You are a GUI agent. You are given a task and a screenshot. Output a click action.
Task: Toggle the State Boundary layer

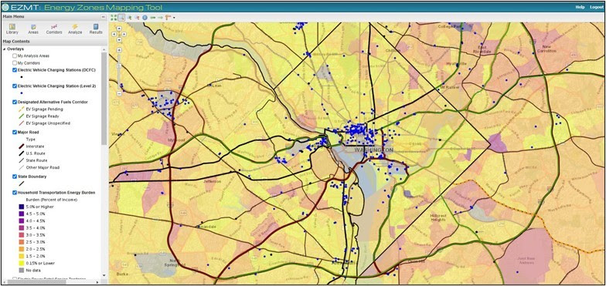click(15, 177)
